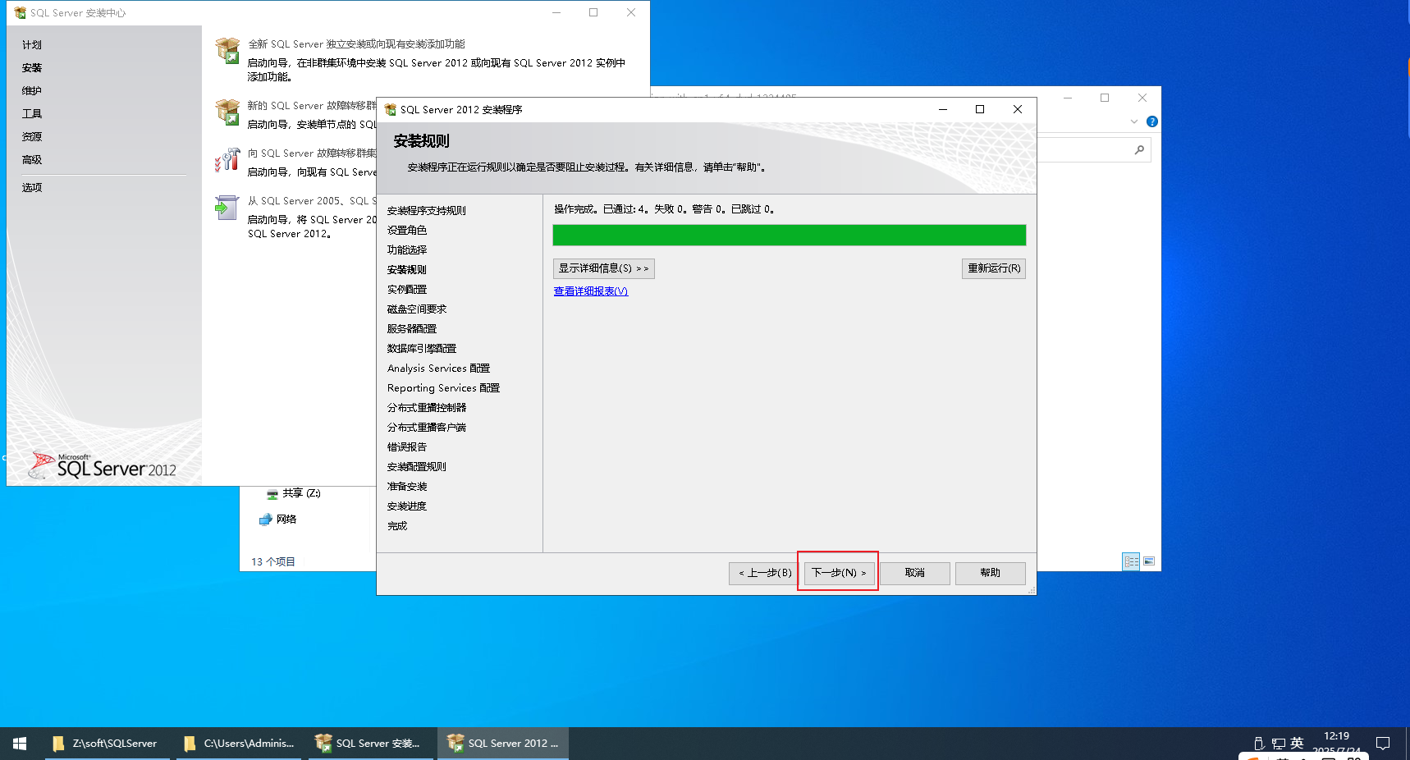Click the database engine configuration step
The image size is (1410, 760).
(x=422, y=349)
